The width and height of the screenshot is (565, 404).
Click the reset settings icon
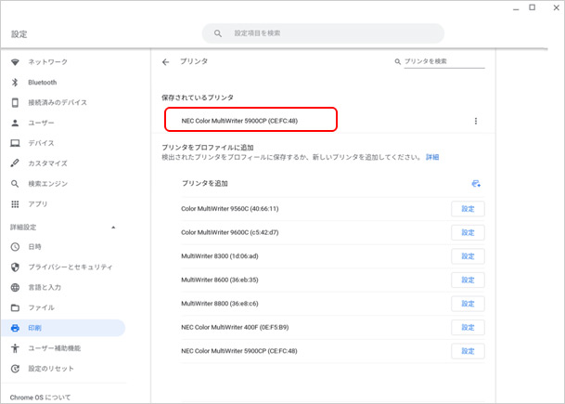(x=15, y=369)
